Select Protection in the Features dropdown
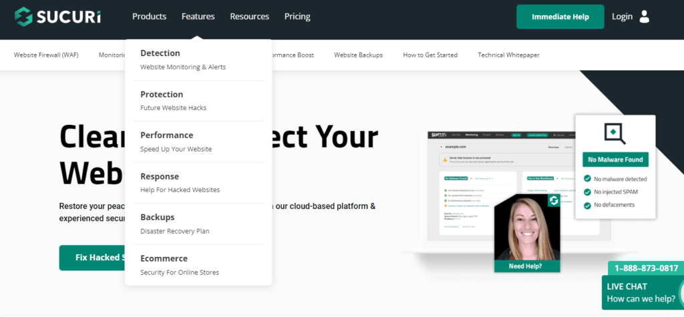 click(162, 95)
